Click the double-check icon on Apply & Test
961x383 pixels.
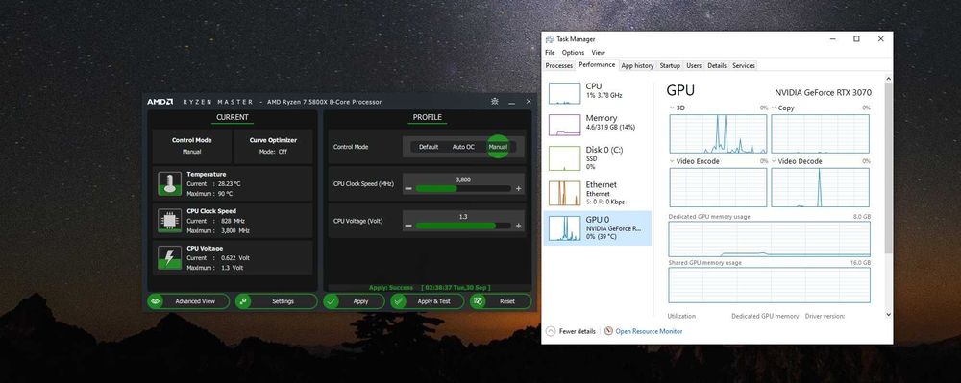point(399,301)
